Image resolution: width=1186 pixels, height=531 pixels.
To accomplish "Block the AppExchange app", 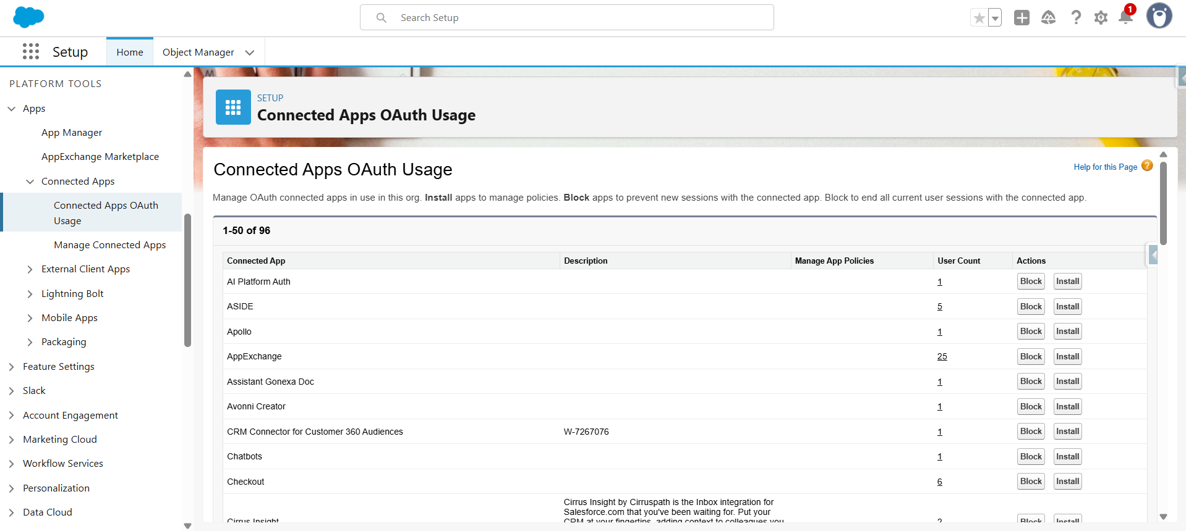I will [x=1031, y=356].
